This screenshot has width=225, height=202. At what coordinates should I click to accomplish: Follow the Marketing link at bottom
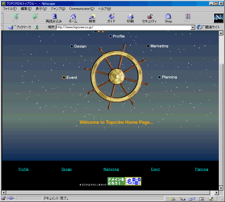tap(111, 169)
